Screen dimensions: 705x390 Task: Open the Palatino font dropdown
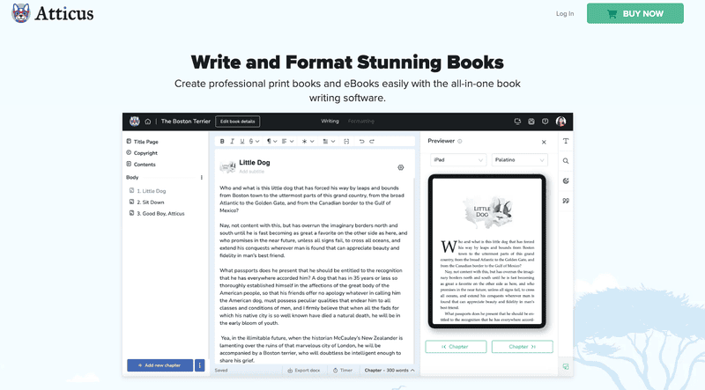coord(519,160)
